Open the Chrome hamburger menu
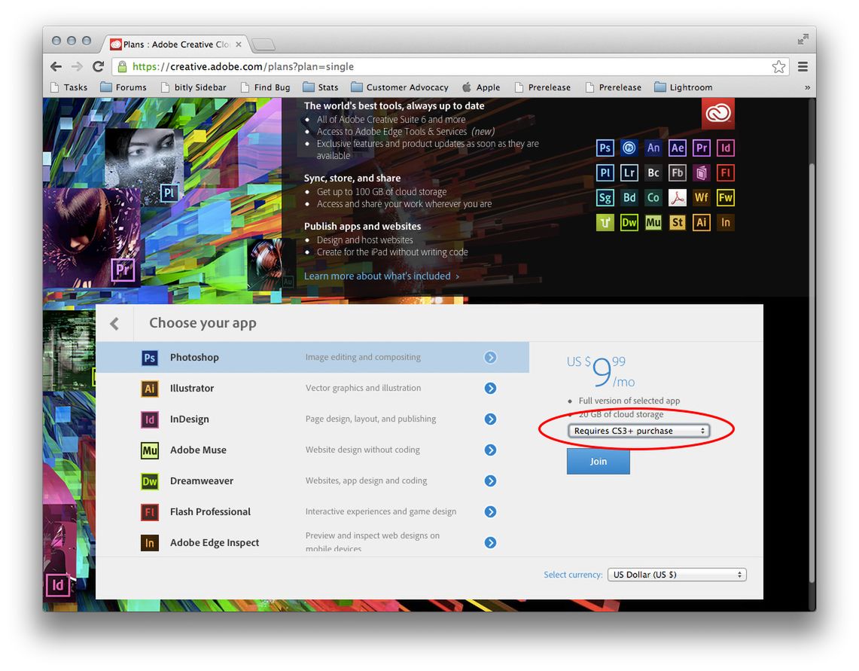The width and height of the screenshot is (859, 671). tap(803, 66)
